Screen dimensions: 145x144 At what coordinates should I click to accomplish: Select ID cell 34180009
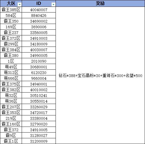(x=39, y=44)
